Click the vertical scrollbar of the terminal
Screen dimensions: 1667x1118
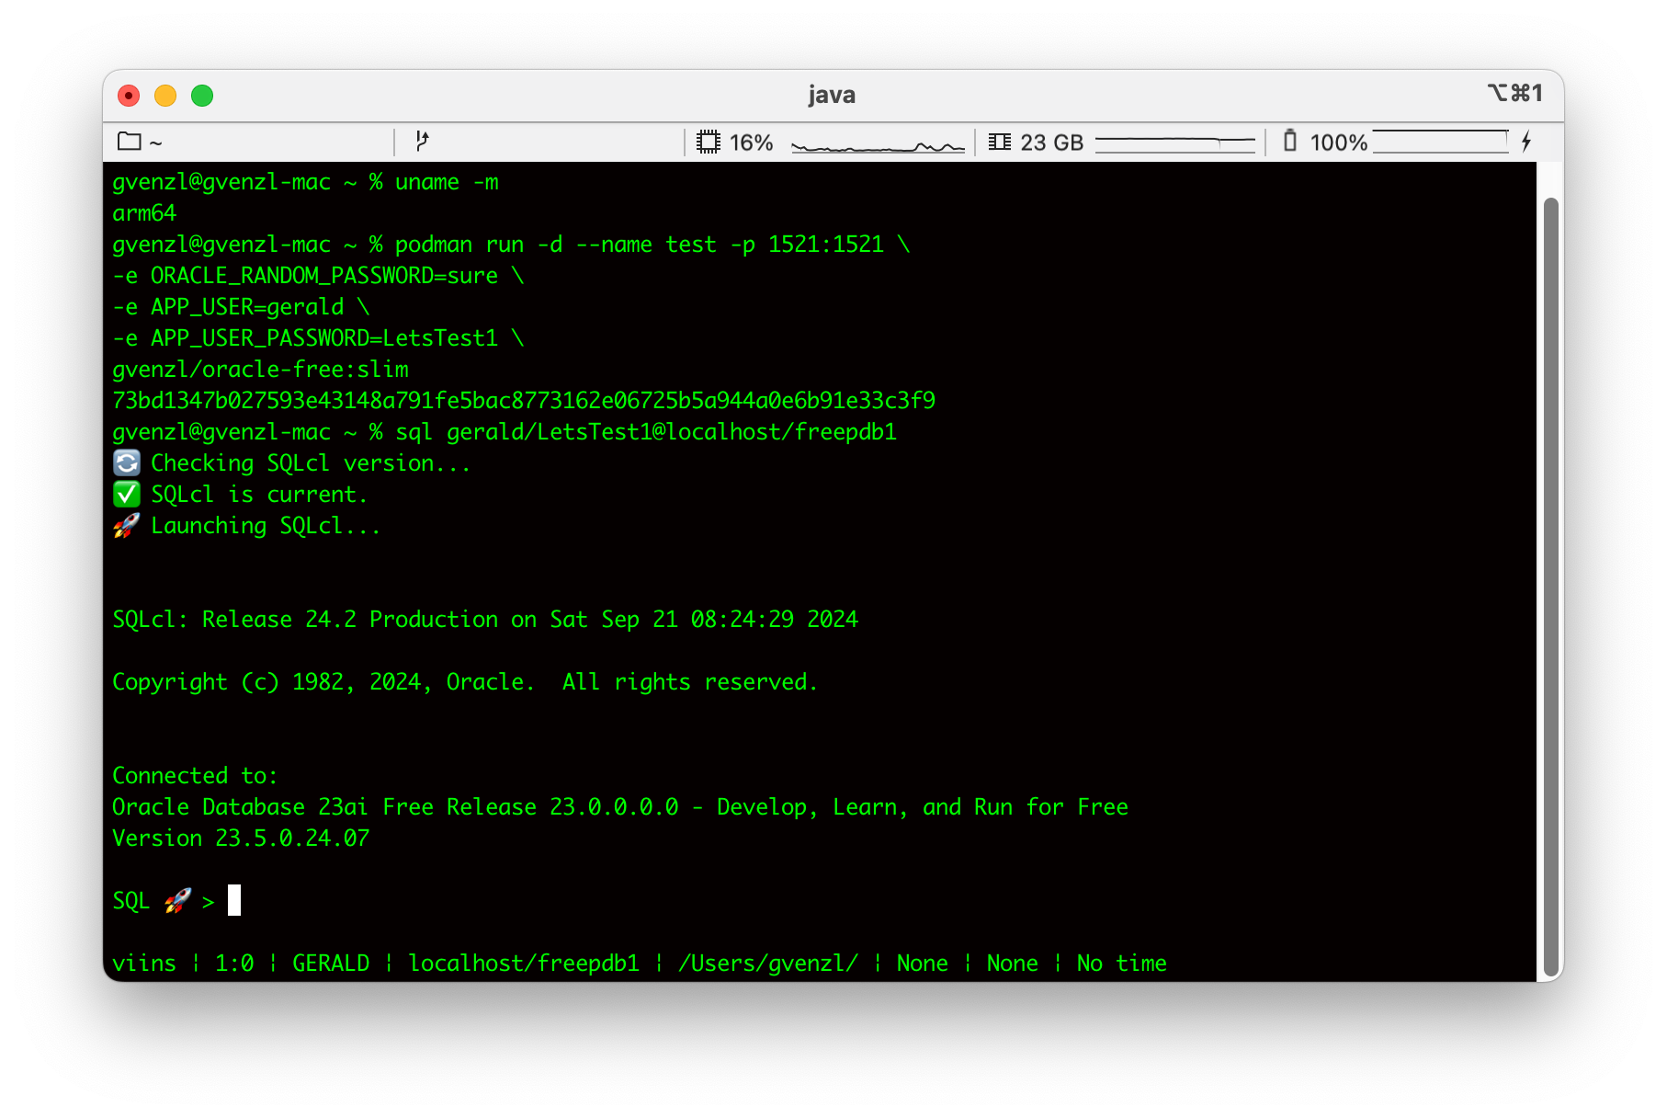pyautogui.click(x=1551, y=588)
